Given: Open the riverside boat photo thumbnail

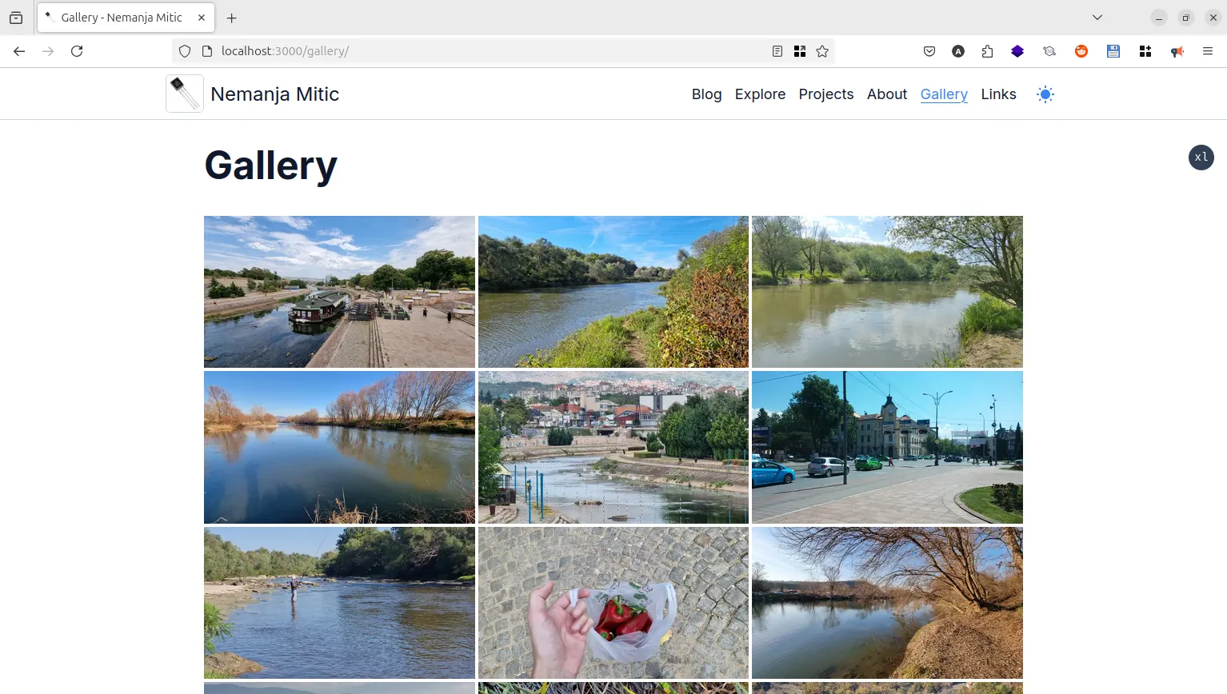Looking at the screenshot, I should pyautogui.click(x=339, y=291).
